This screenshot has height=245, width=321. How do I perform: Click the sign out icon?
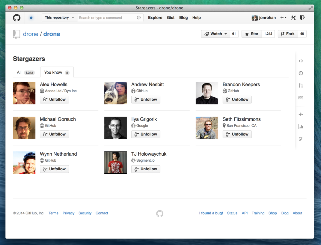point(302,18)
